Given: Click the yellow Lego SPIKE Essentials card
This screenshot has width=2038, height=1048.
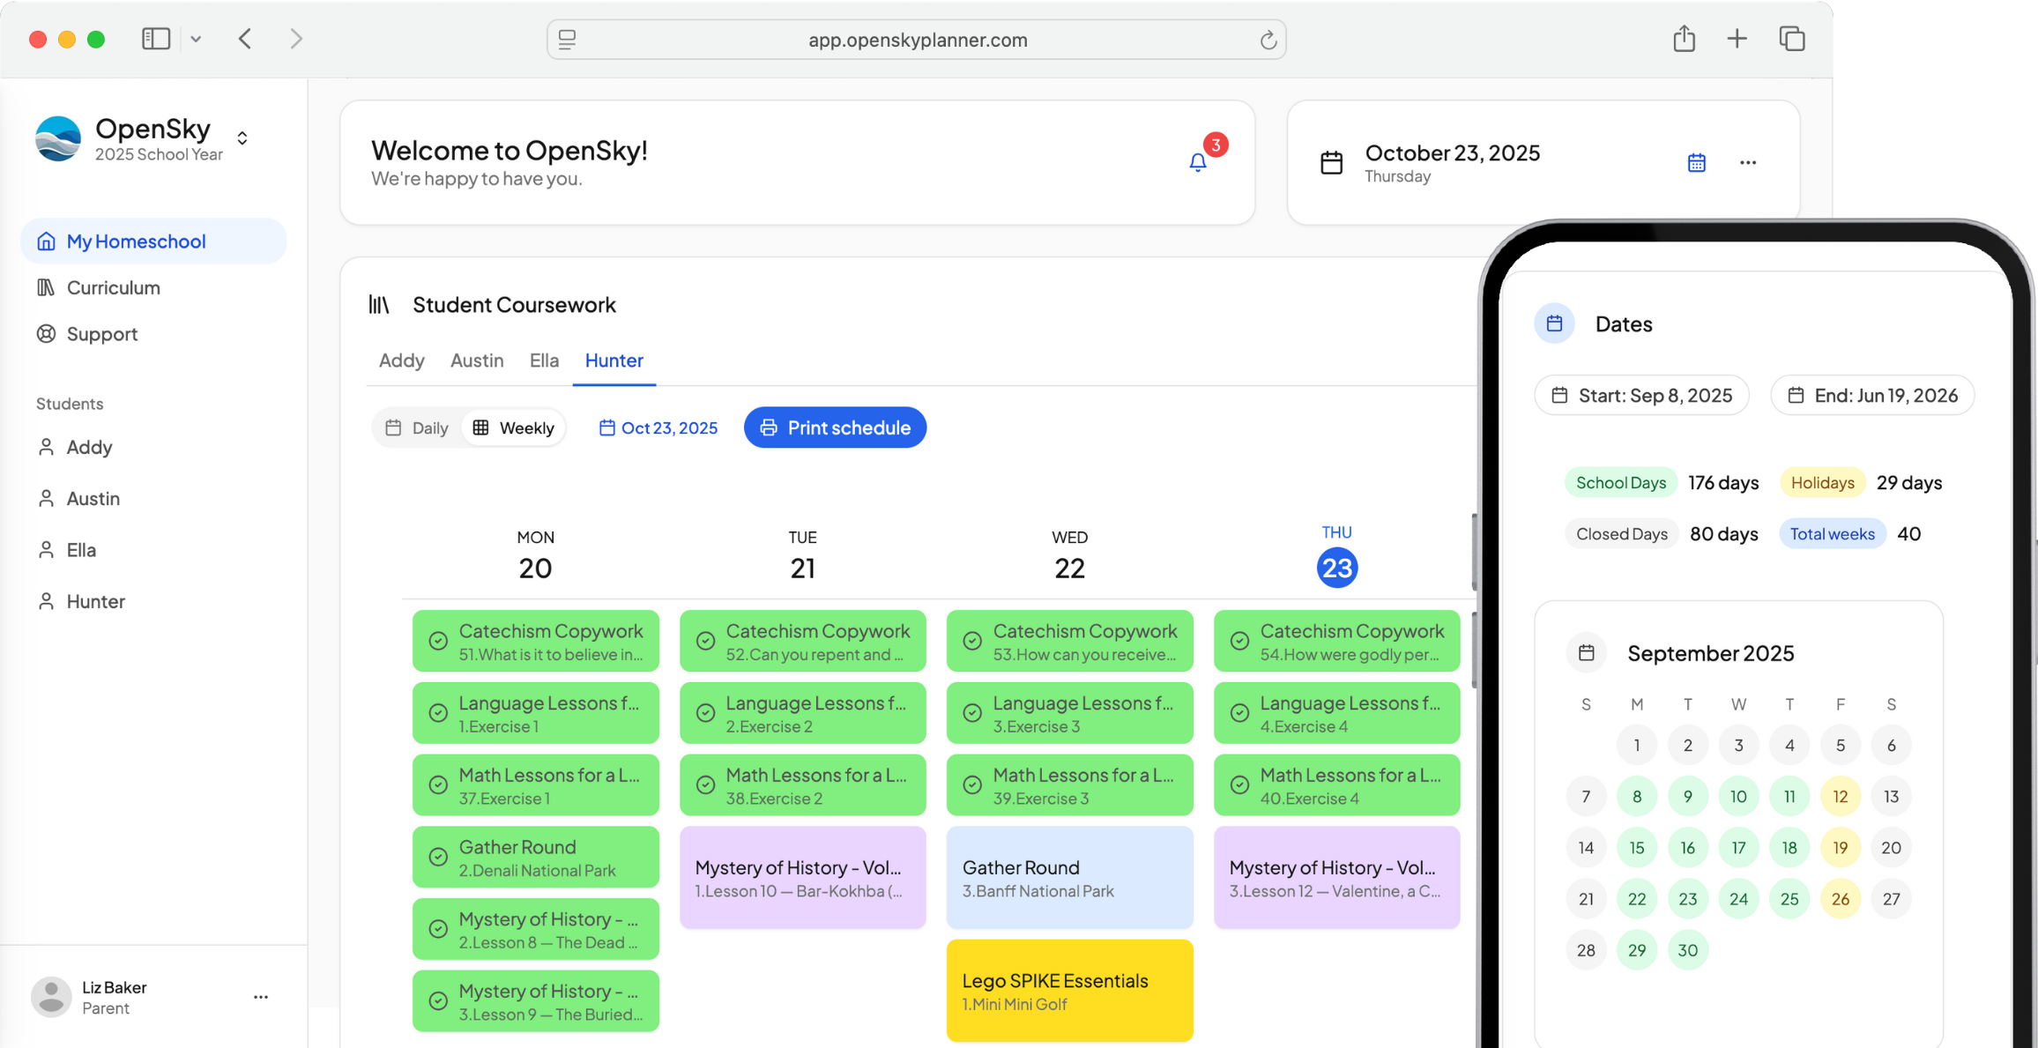Looking at the screenshot, I should tap(1068, 991).
